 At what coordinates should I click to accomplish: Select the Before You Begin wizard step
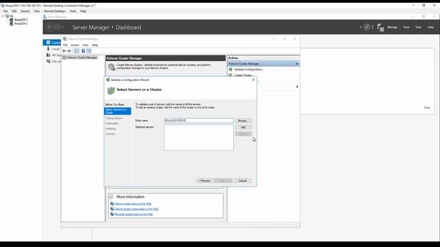click(x=115, y=104)
